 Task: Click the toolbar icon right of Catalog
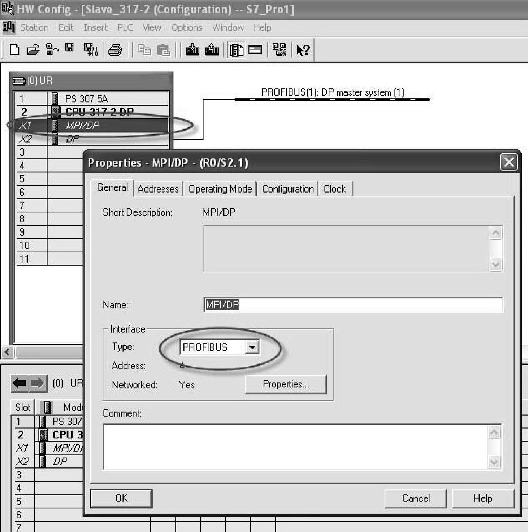click(255, 50)
